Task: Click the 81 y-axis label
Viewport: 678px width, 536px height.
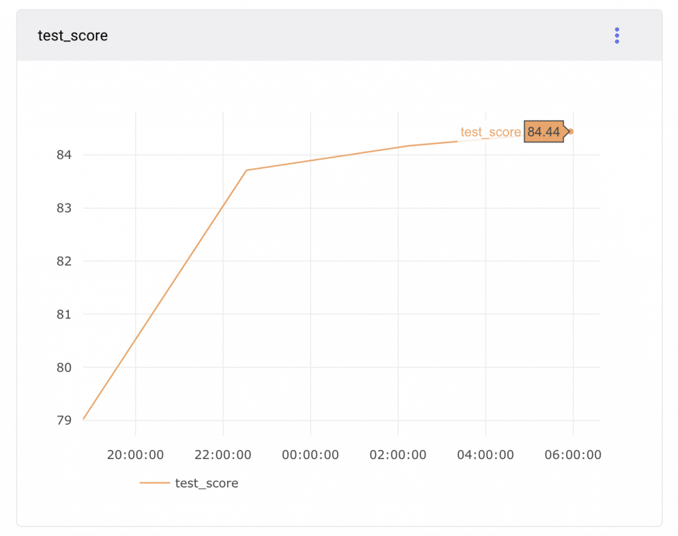Action: click(x=64, y=314)
